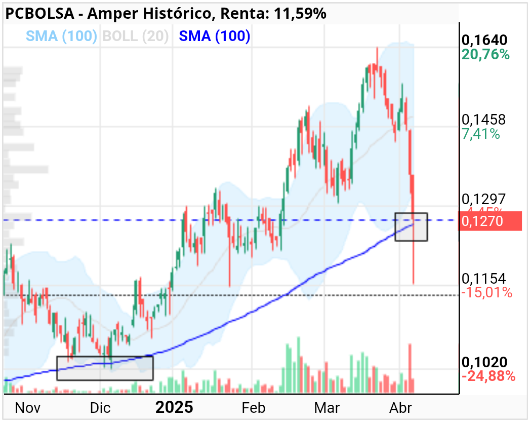Click the red -24,88% percentage label
This screenshot has height=422, width=530.
coord(488,376)
